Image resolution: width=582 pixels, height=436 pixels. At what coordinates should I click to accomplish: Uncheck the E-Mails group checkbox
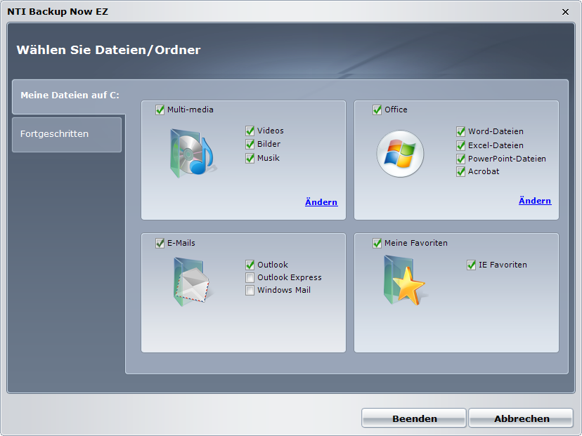[x=160, y=243]
